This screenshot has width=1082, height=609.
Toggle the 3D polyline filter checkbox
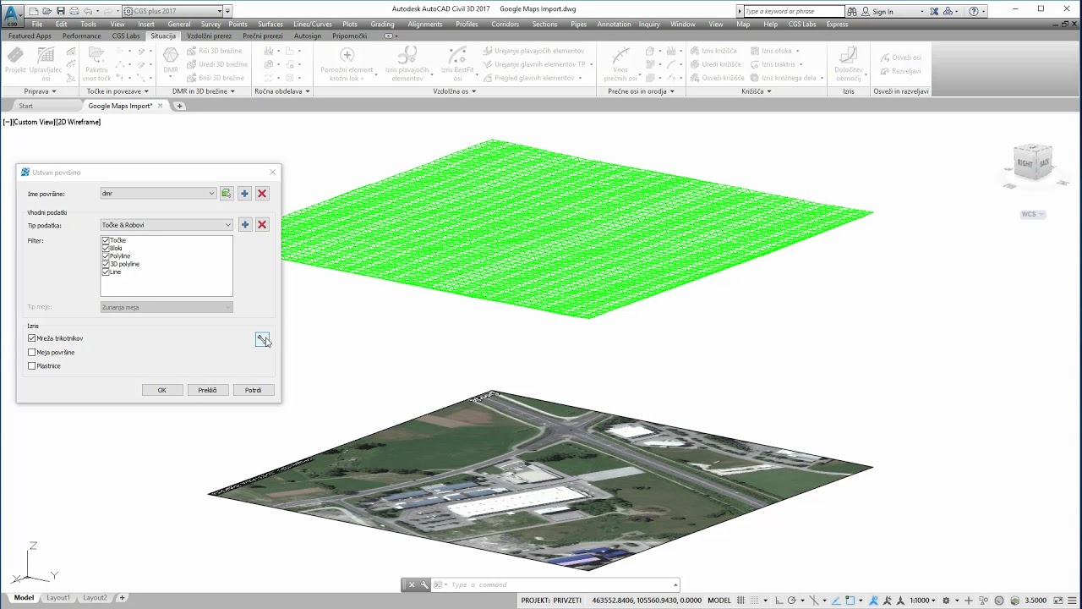tap(106, 264)
